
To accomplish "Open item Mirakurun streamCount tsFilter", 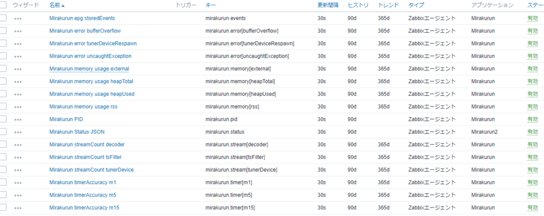I will 86,157.
